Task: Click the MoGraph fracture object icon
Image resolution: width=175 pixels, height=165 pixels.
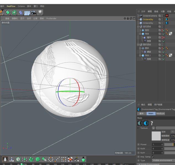Action: (x=31, y=159)
